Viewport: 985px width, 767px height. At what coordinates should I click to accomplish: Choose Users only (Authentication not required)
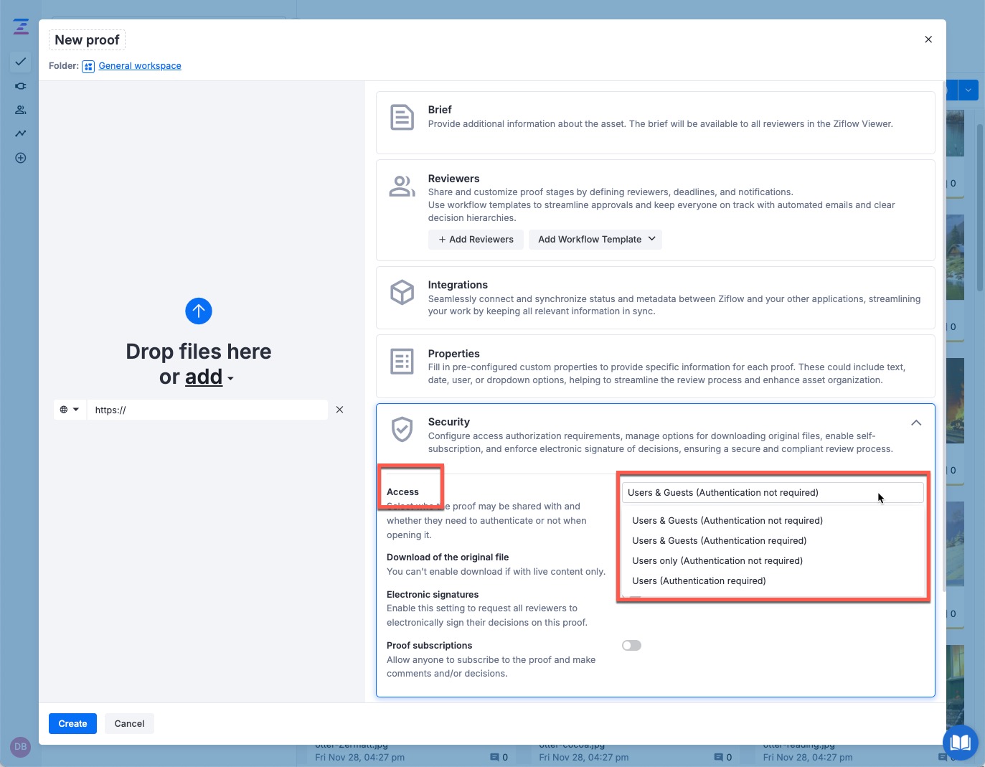point(717,561)
